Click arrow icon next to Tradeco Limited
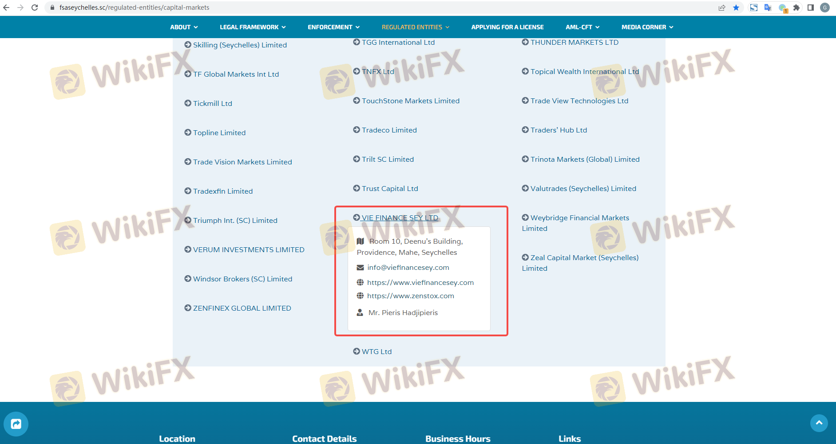836x444 pixels. pyautogui.click(x=357, y=130)
